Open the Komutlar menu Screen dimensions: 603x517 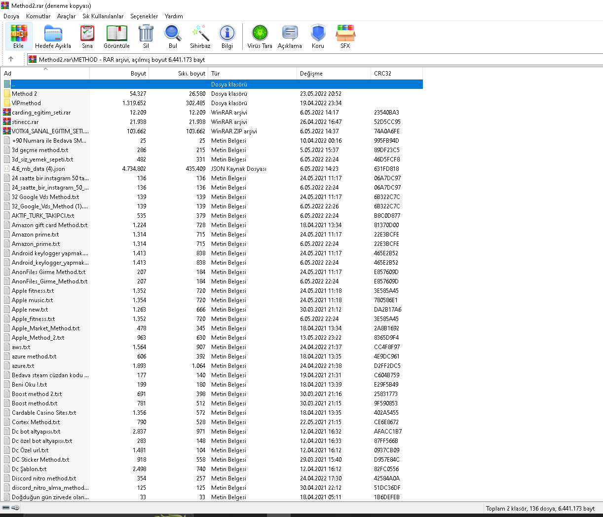pyautogui.click(x=38, y=16)
